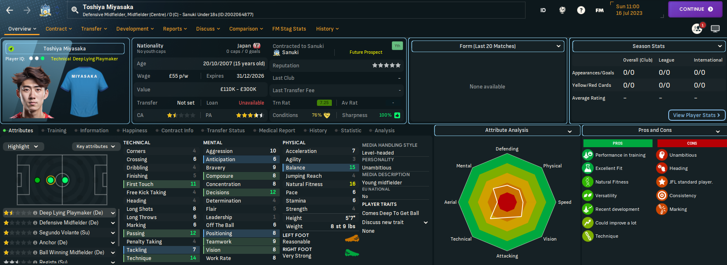Image resolution: width=727 pixels, height=265 pixels.
Task: Click View Player Stats button
Action: pos(696,115)
